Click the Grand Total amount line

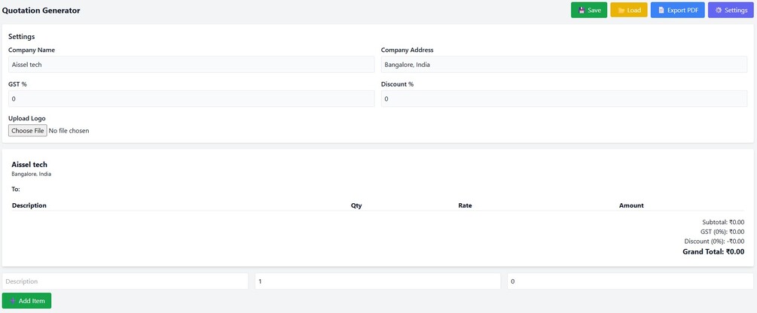[x=713, y=252]
